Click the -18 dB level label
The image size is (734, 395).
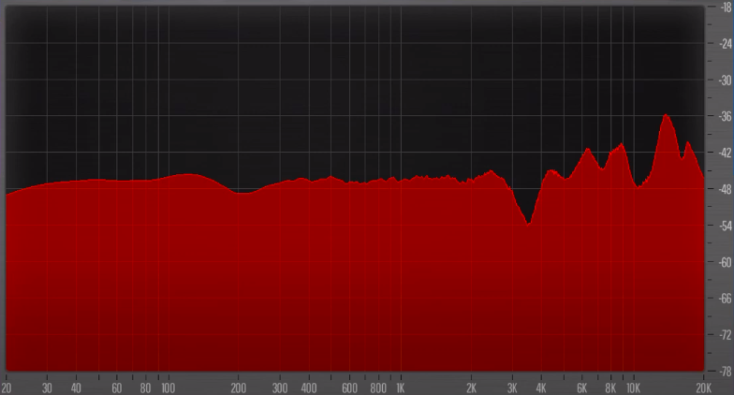point(724,7)
